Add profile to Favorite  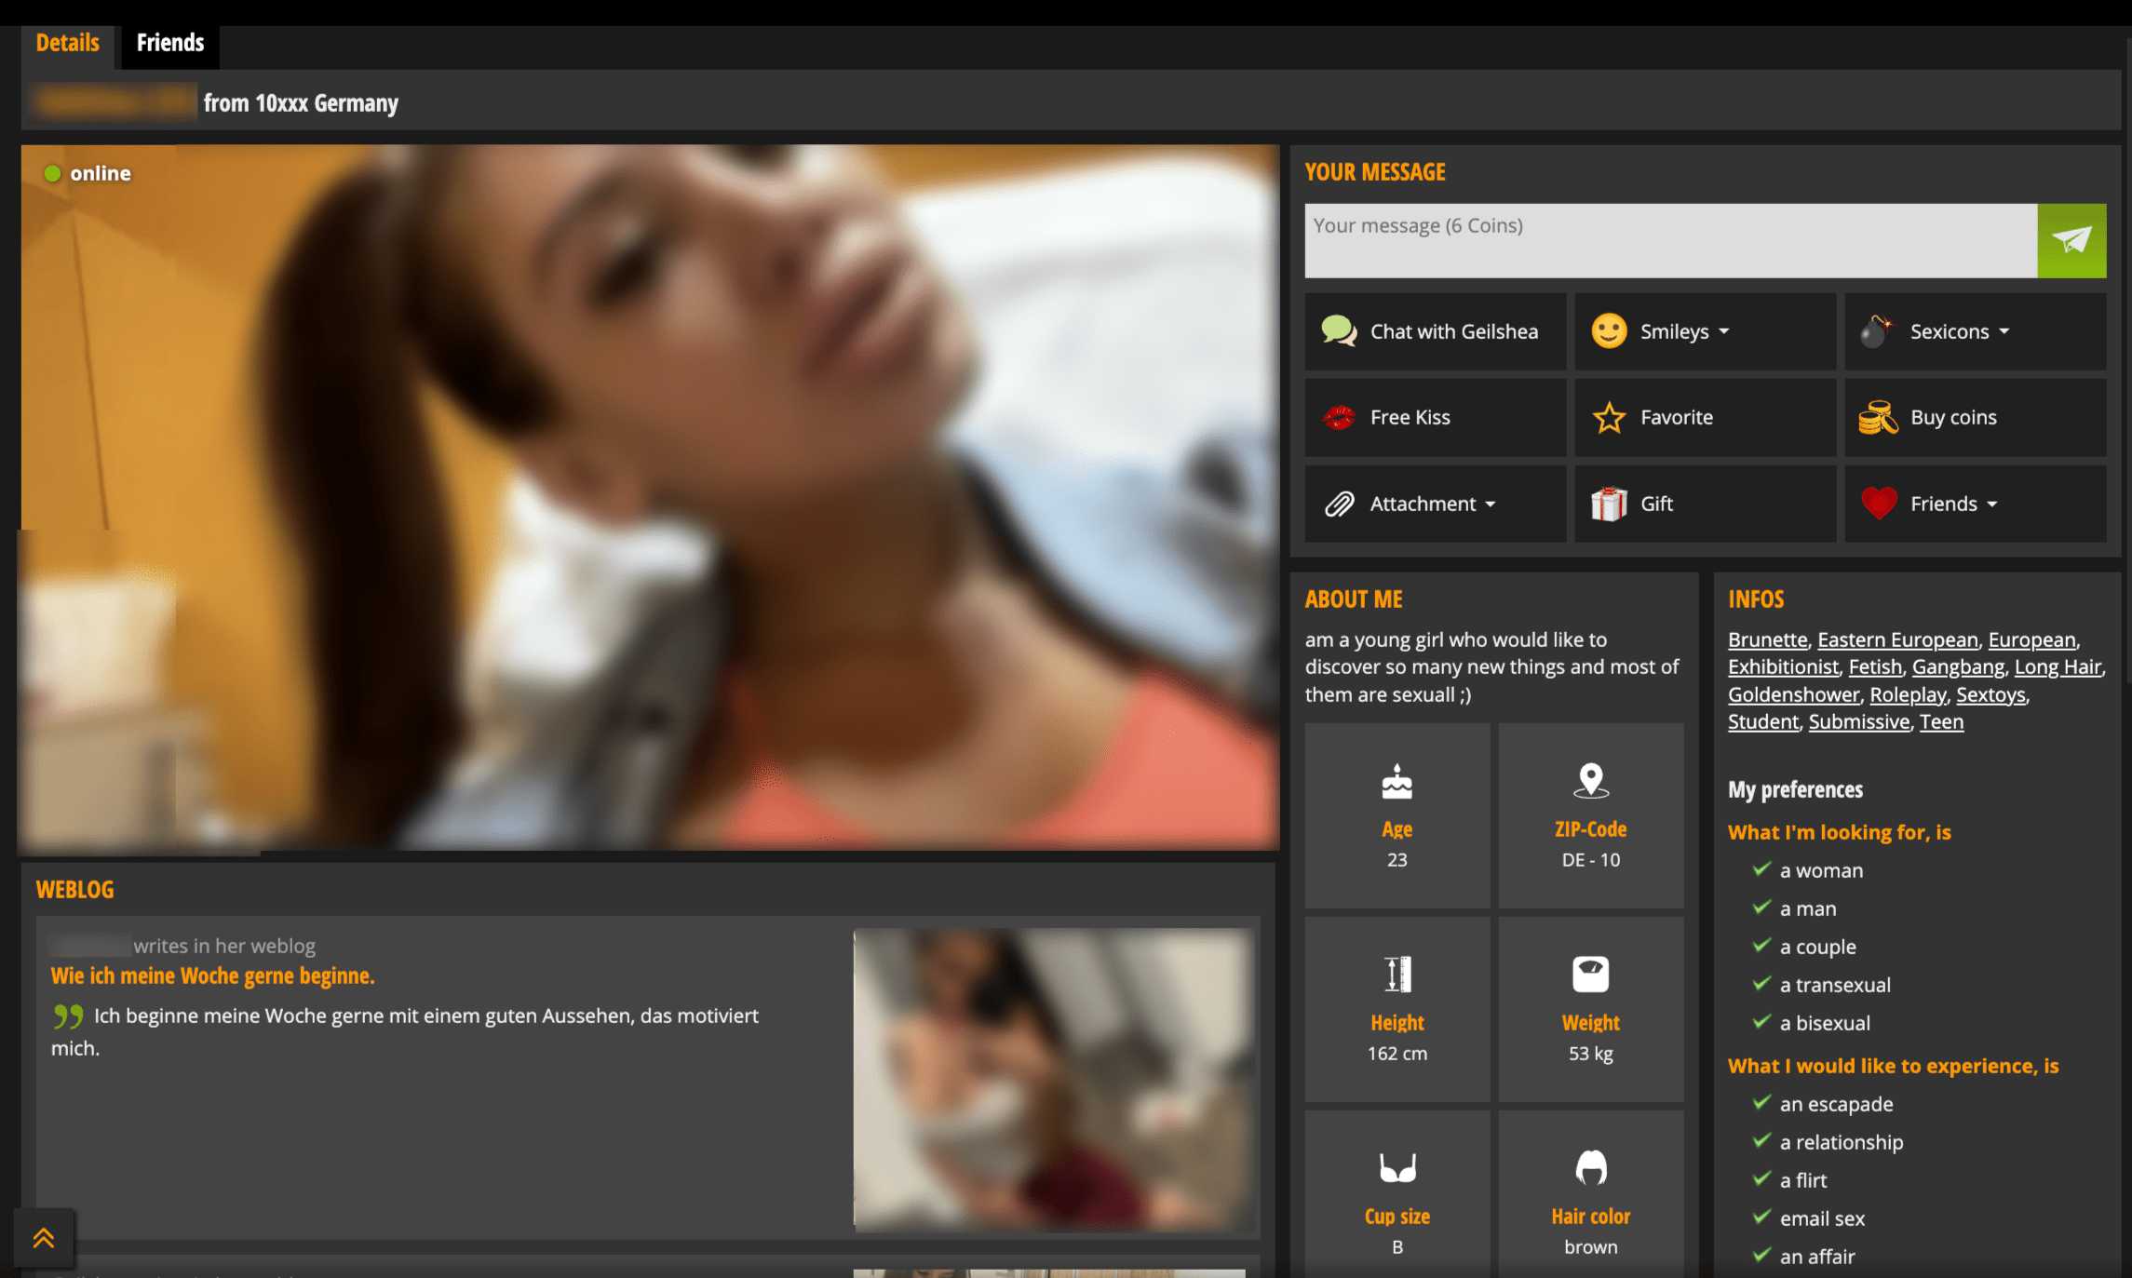click(x=1705, y=417)
